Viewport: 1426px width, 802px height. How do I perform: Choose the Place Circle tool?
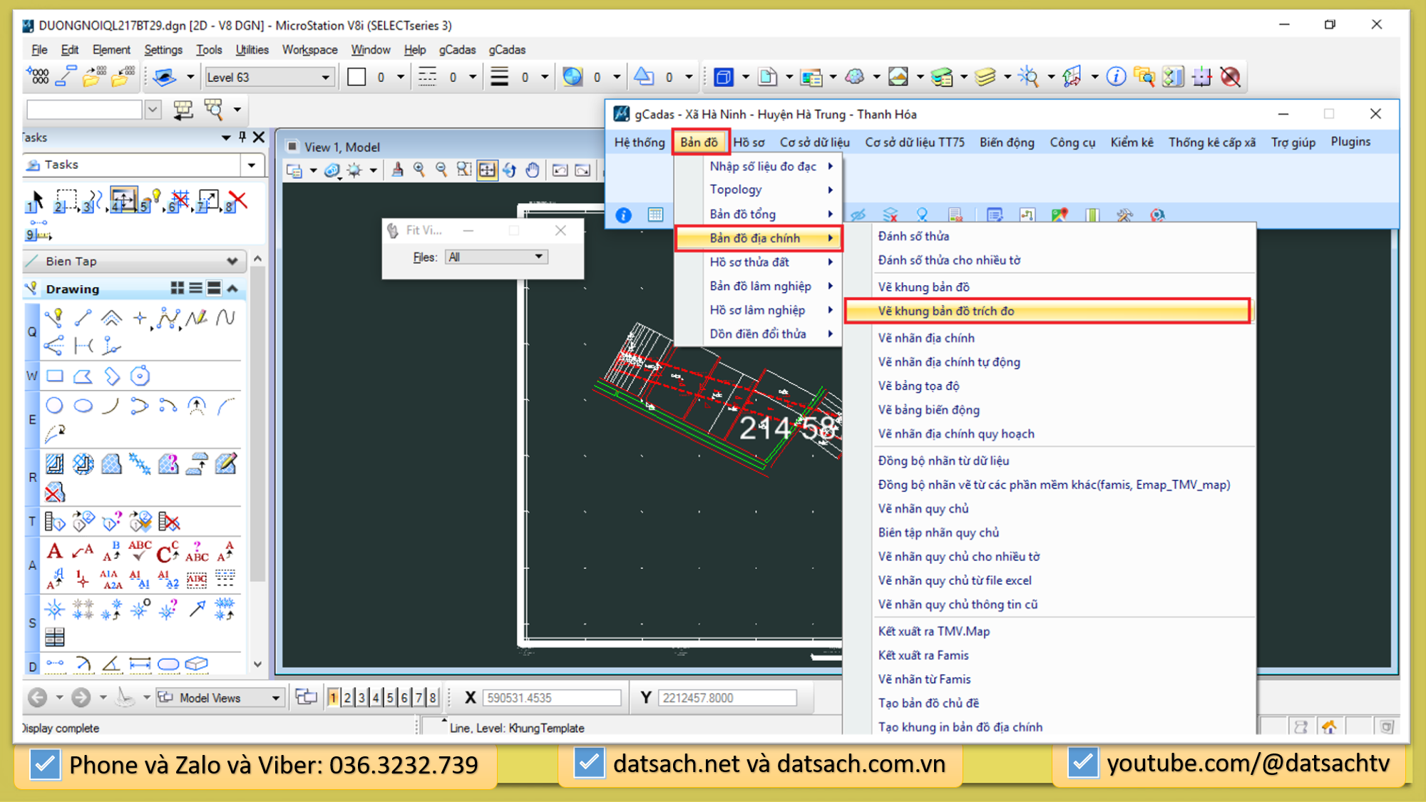coord(55,406)
